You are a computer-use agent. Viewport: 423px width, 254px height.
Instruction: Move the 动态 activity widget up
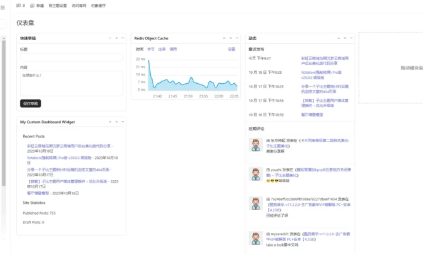[x=339, y=38]
